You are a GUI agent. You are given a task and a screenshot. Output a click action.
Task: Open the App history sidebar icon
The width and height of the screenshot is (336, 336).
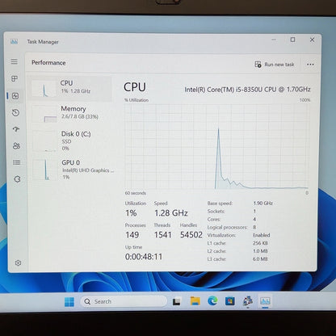coord(15,112)
